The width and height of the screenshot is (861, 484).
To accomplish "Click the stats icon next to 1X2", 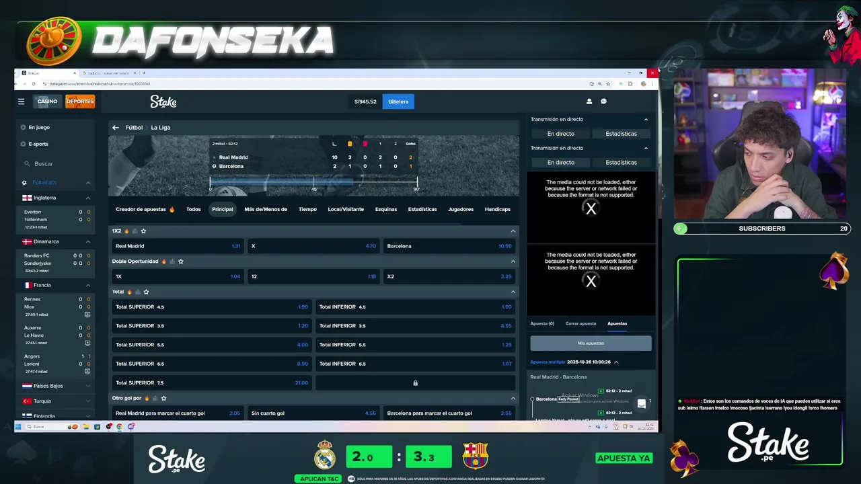I will pos(135,231).
